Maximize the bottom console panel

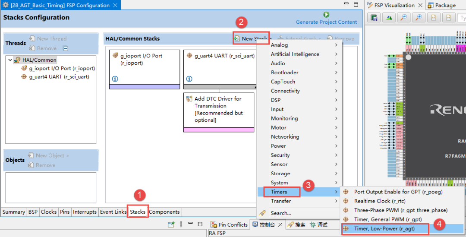200,224
